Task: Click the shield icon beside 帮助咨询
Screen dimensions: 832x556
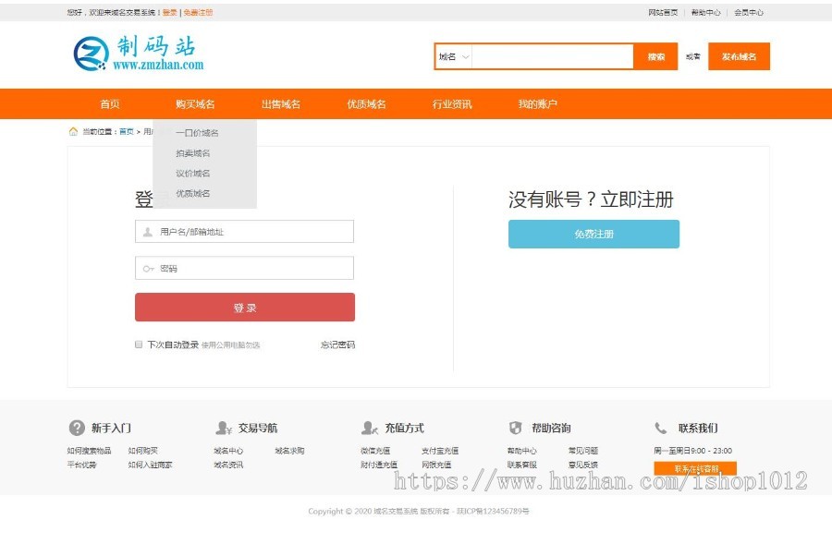Action: pyautogui.click(x=516, y=428)
